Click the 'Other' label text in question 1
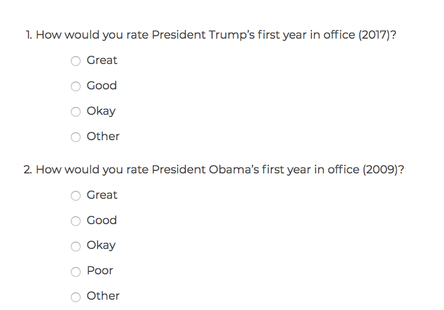 click(x=103, y=137)
